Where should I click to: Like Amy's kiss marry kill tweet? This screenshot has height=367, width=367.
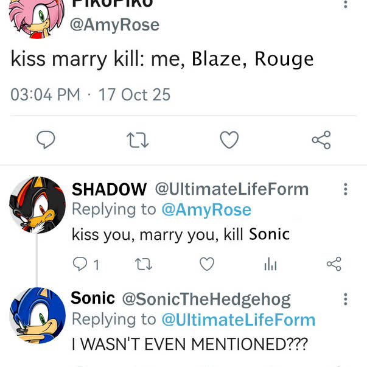pos(229,140)
